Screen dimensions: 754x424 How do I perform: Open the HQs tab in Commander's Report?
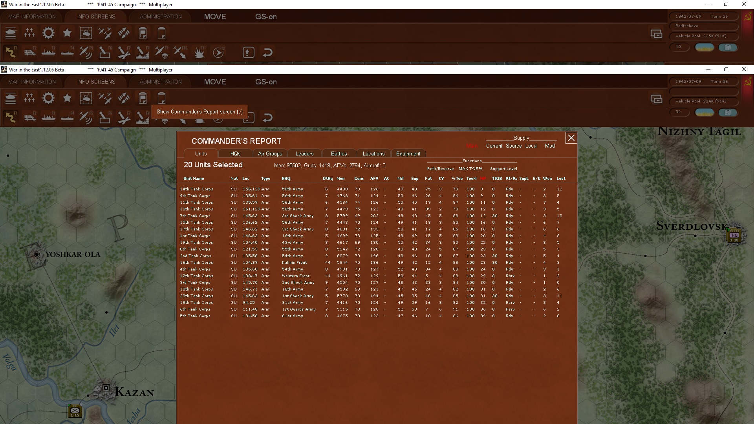click(x=235, y=154)
